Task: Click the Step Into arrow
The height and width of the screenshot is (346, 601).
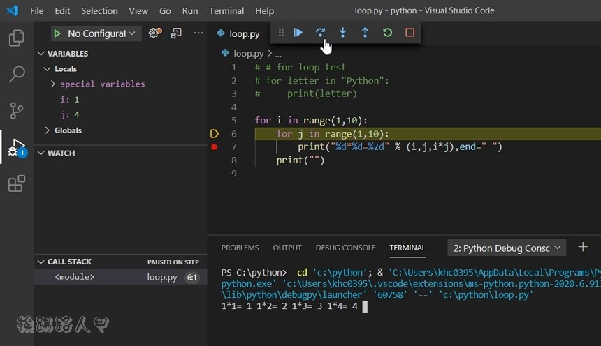Action: tap(342, 33)
